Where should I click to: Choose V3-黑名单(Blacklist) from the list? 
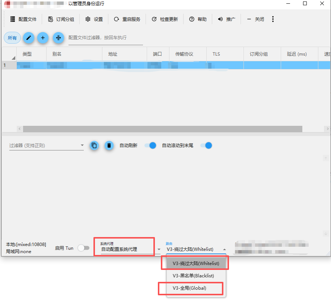coord(193,276)
